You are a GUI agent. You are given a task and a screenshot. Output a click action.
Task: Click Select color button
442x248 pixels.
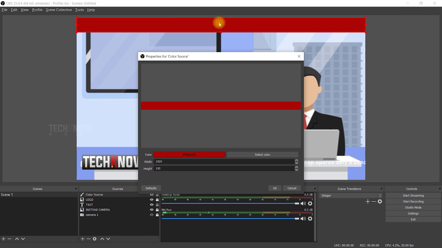[262, 155]
